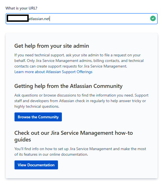163x185 pixels.
Task: Click the paragraph starting 'Ask questions or browse'
Action: (81, 101)
